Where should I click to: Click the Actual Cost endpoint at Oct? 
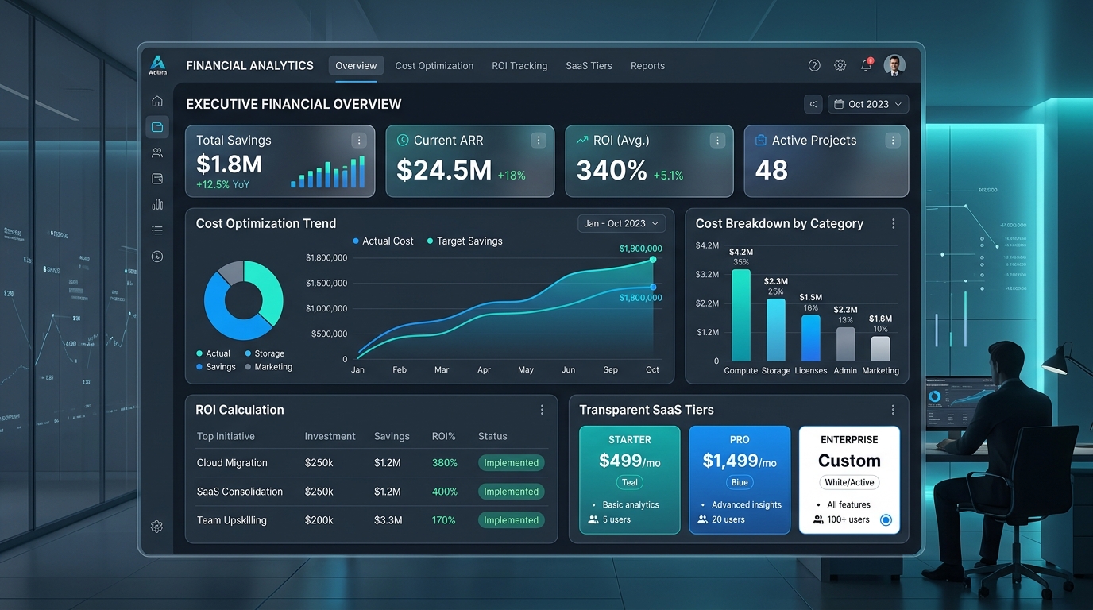[x=653, y=287]
